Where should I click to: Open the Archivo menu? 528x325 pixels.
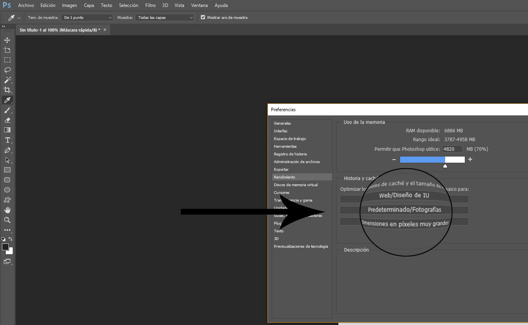[x=26, y=5]
